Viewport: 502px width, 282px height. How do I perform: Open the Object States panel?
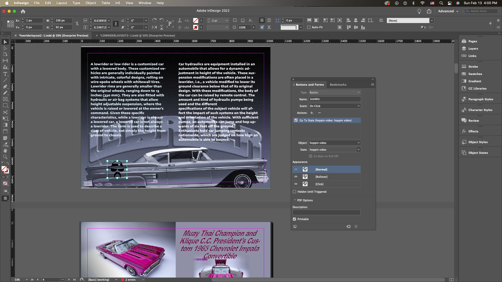[478, 153]
